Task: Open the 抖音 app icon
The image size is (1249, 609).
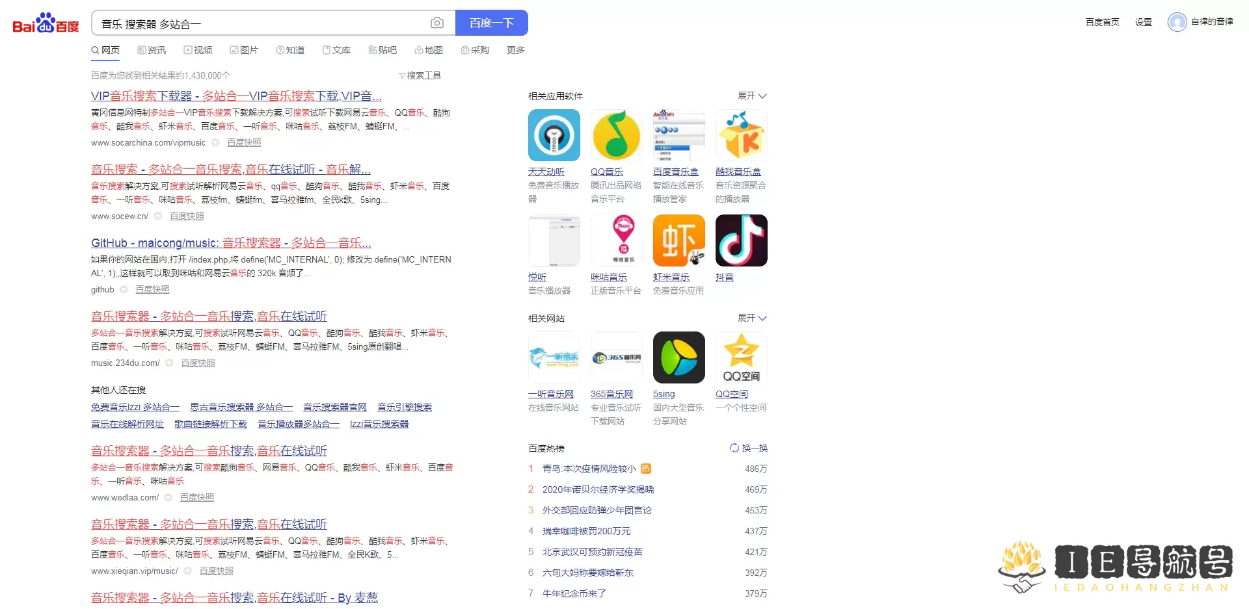Action: (741, 240)
